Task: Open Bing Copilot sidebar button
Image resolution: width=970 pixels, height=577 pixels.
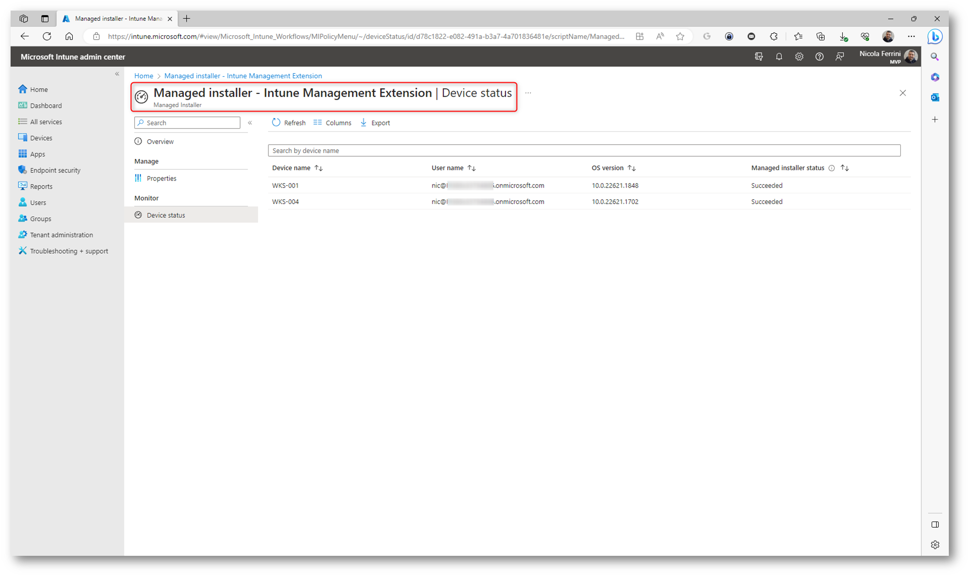Action: [935, 36]
